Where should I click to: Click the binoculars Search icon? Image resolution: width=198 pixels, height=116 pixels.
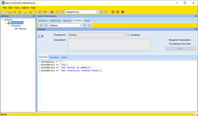[52, 12]
